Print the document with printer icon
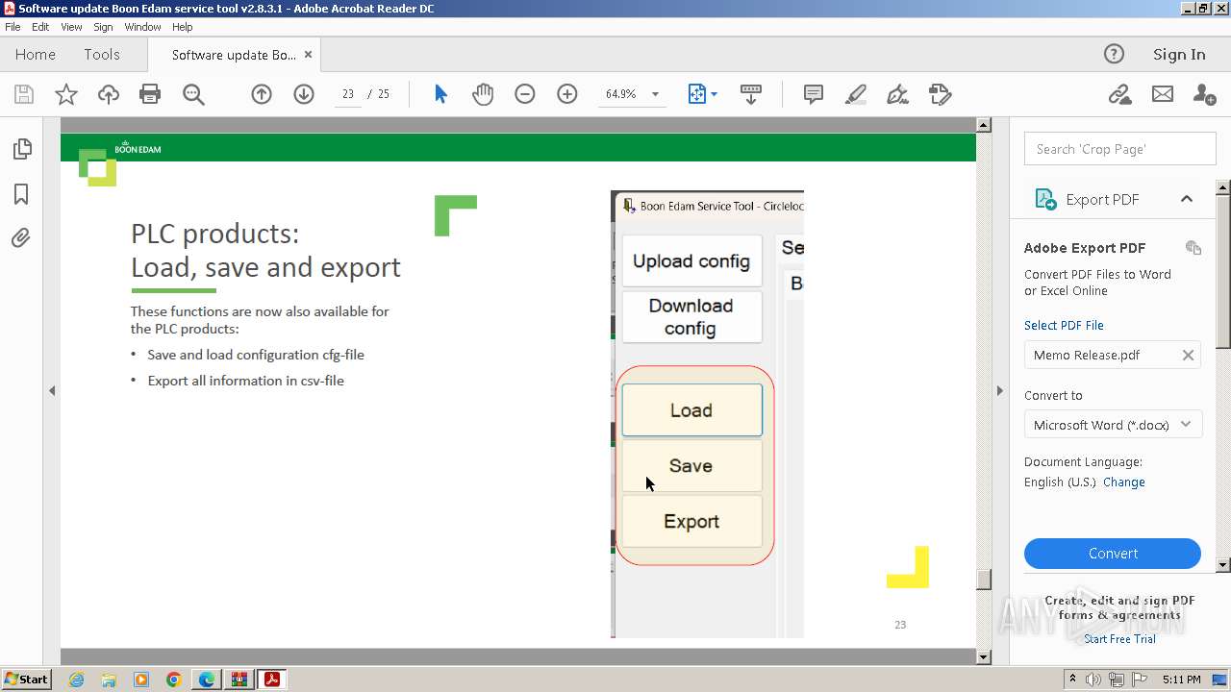This screenshot has height=692, width=1231. click(150, 94)
